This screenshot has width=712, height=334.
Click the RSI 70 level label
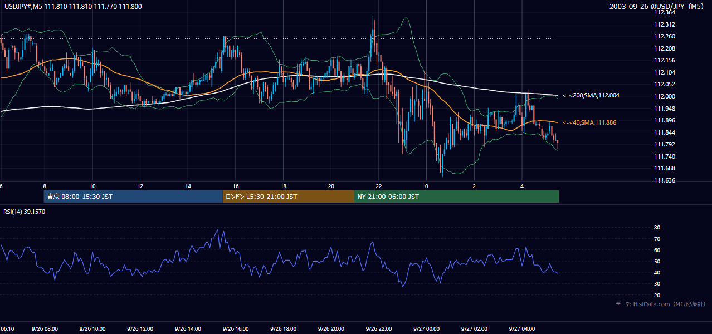pos(657,239)
